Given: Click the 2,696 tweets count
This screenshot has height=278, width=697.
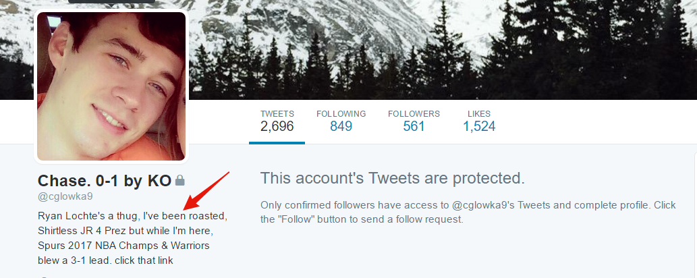Looking at the screenshot, I should pyautogui.click(x=277, y=127).
